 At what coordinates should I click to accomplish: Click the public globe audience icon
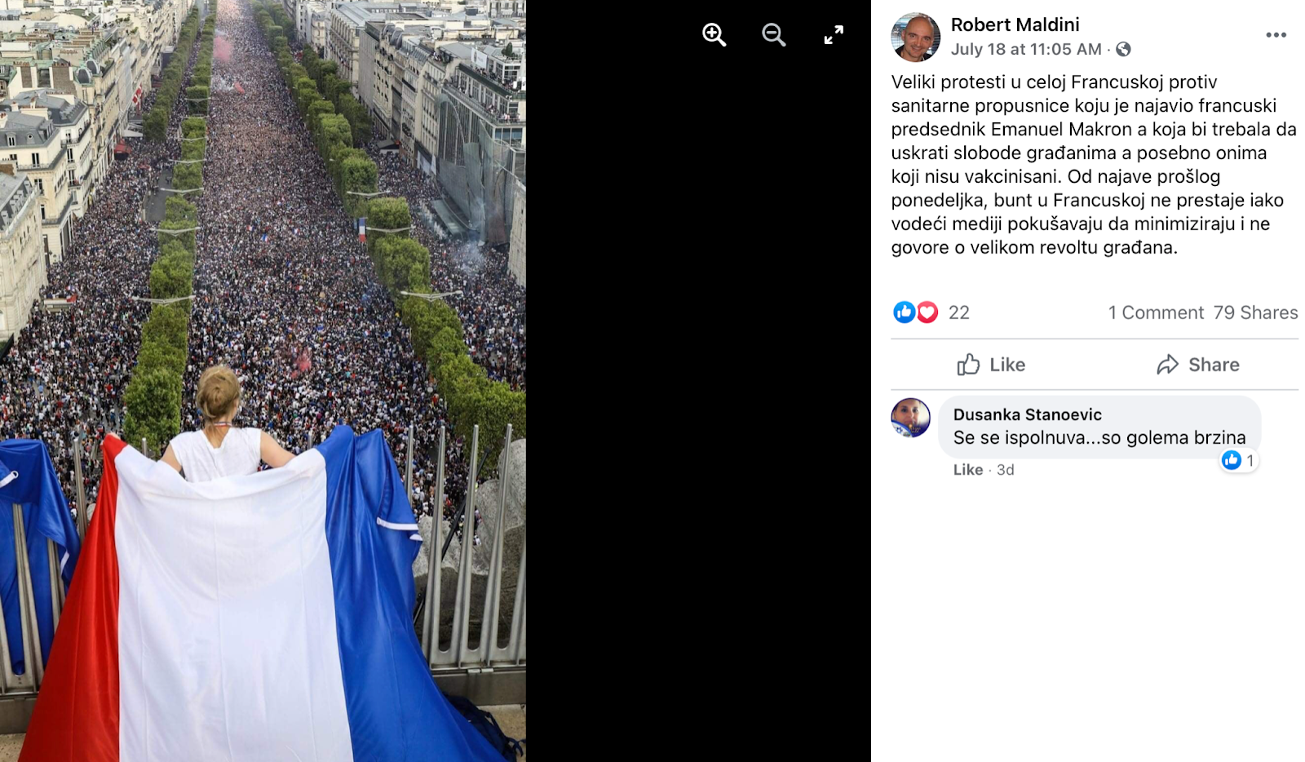[1123, 49]
